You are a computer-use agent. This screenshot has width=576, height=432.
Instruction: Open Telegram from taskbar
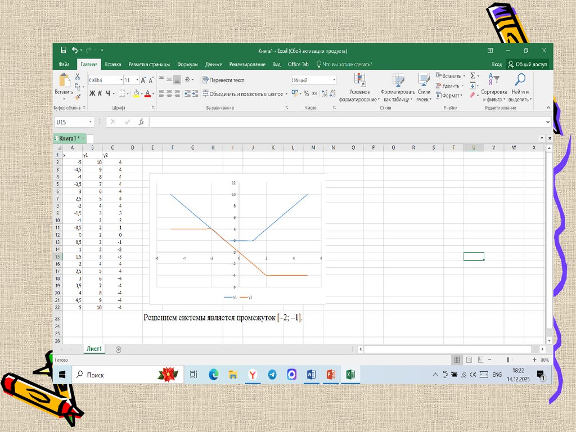[272, 375]
